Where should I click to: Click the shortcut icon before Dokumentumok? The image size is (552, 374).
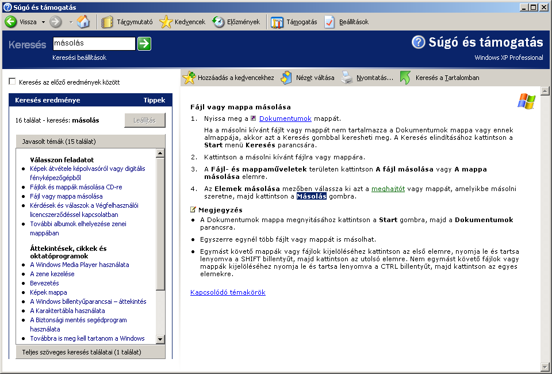click(x=253, y=119)
